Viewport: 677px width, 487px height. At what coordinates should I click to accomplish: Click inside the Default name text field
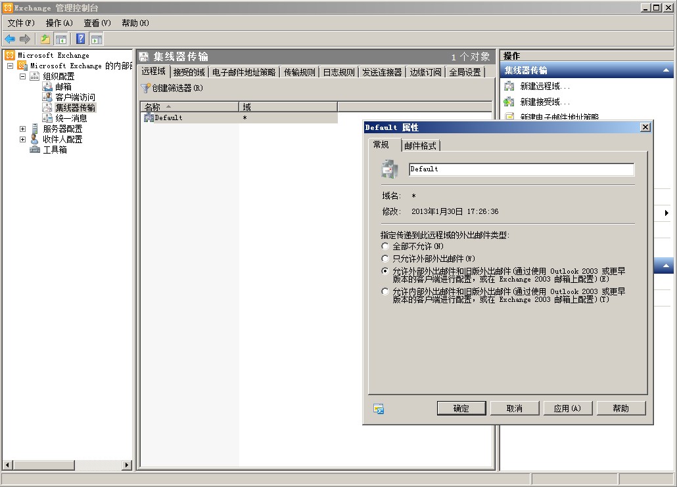pos(522,169)
